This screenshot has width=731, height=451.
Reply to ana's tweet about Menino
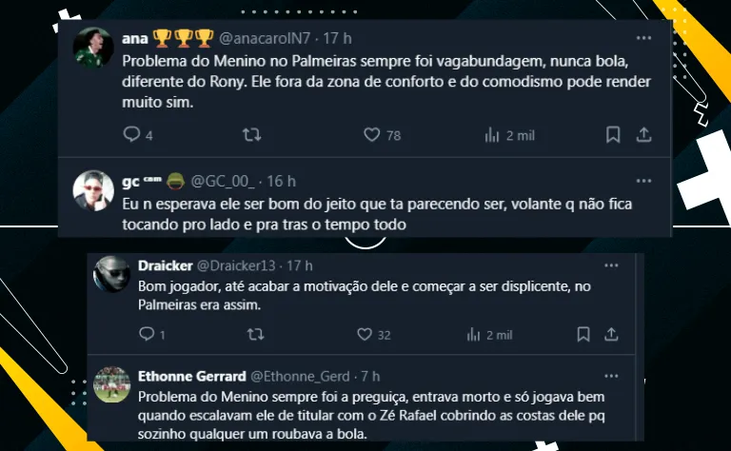132,135
